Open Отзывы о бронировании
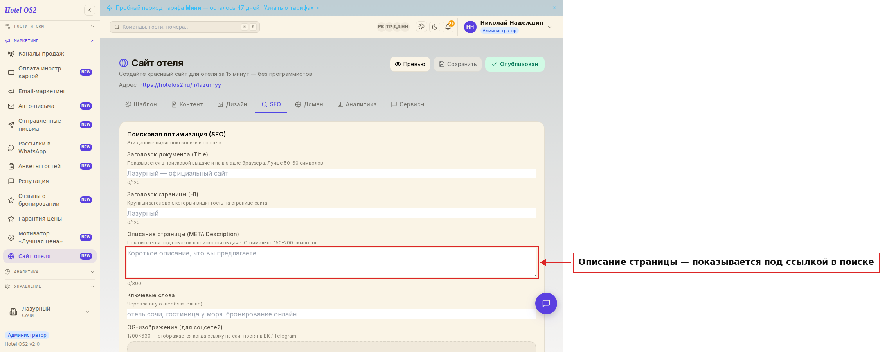889x352 pixels. (x=50, y=200)
